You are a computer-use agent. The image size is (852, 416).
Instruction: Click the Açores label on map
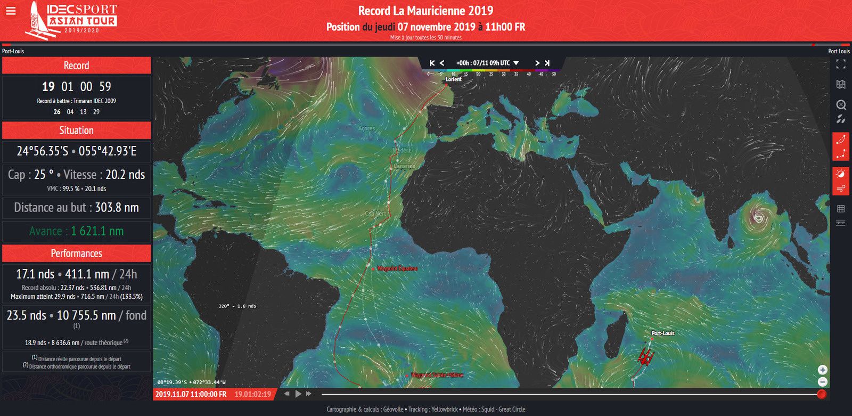click(366, 128)
